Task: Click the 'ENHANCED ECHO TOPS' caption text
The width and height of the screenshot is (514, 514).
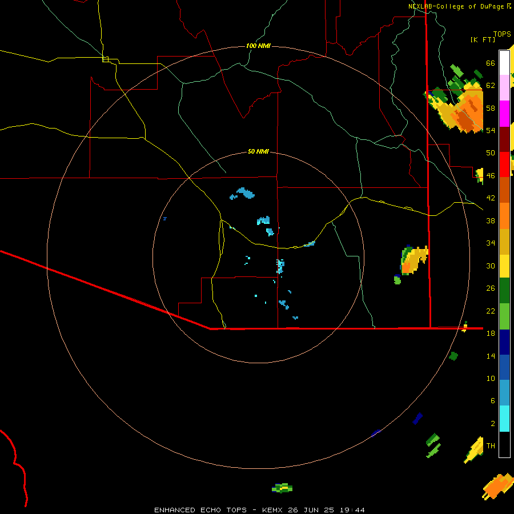Action: point(200,510)
